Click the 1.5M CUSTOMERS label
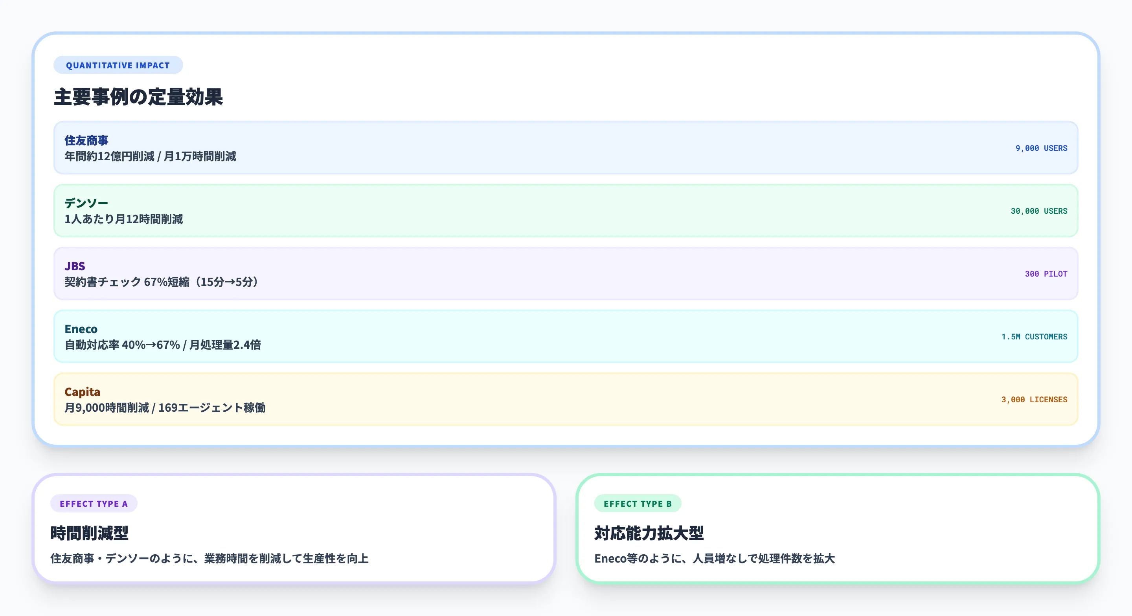This screenshot has height=616, width=1132. point(1034,337)
